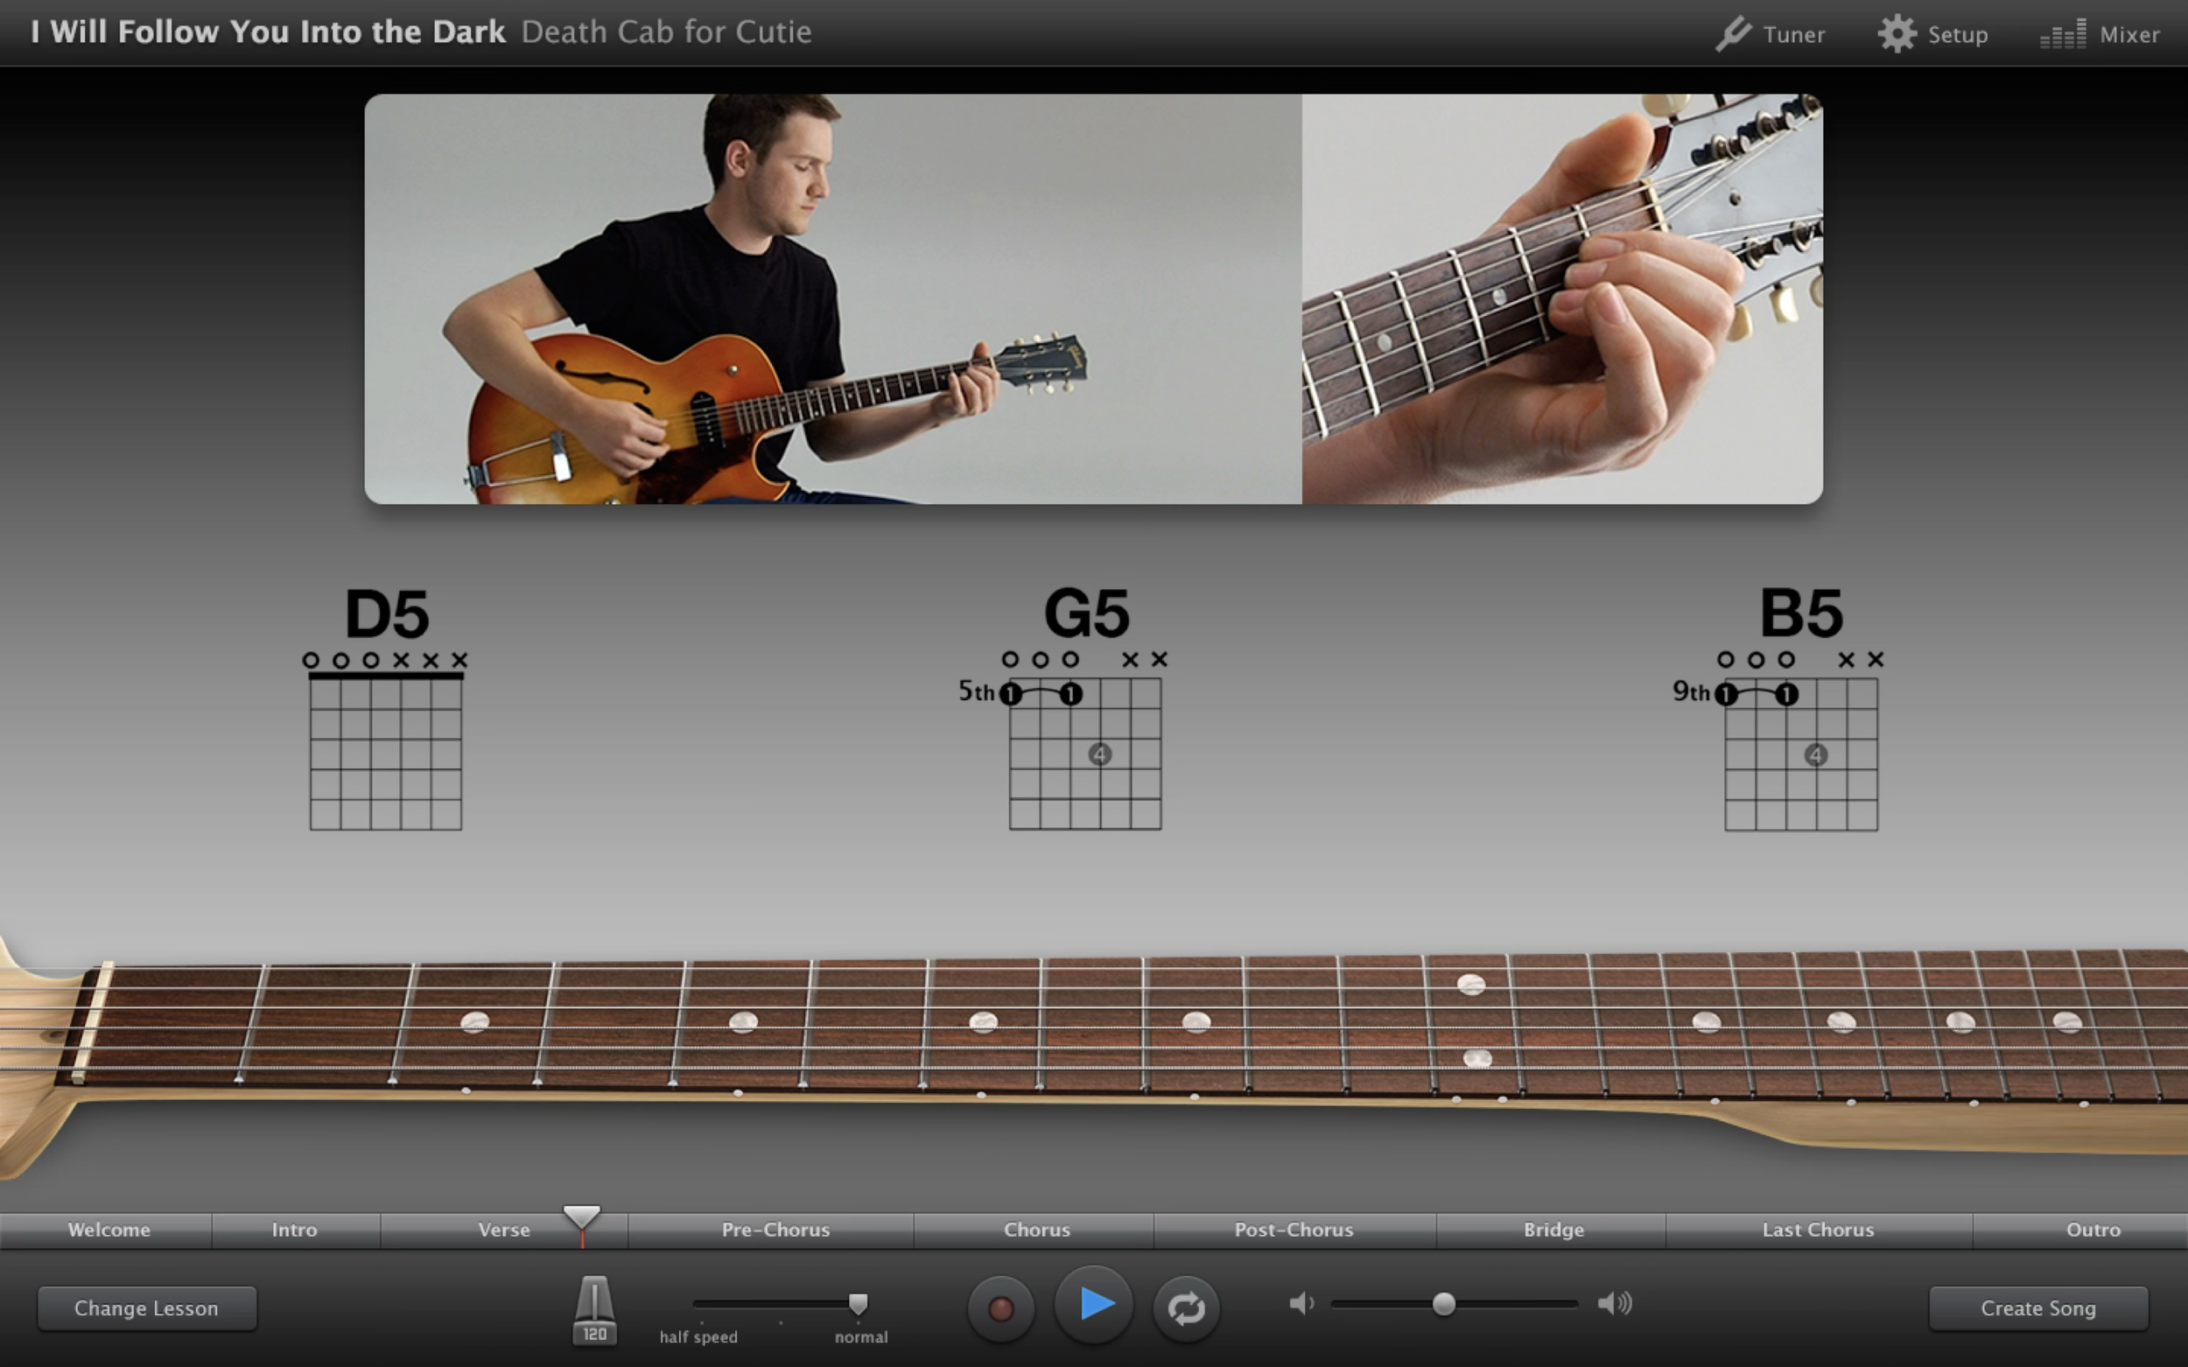
Task: Adjust the volume slider knob
Action: [1444, 1304]
